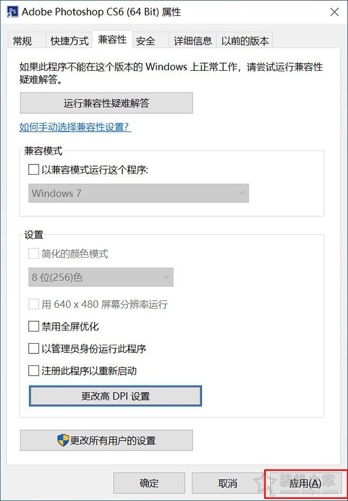Click the UAC shield on 更改所有用户的设置
The width and height of the screenshot is (348, 501).
[x=64, y=440]
